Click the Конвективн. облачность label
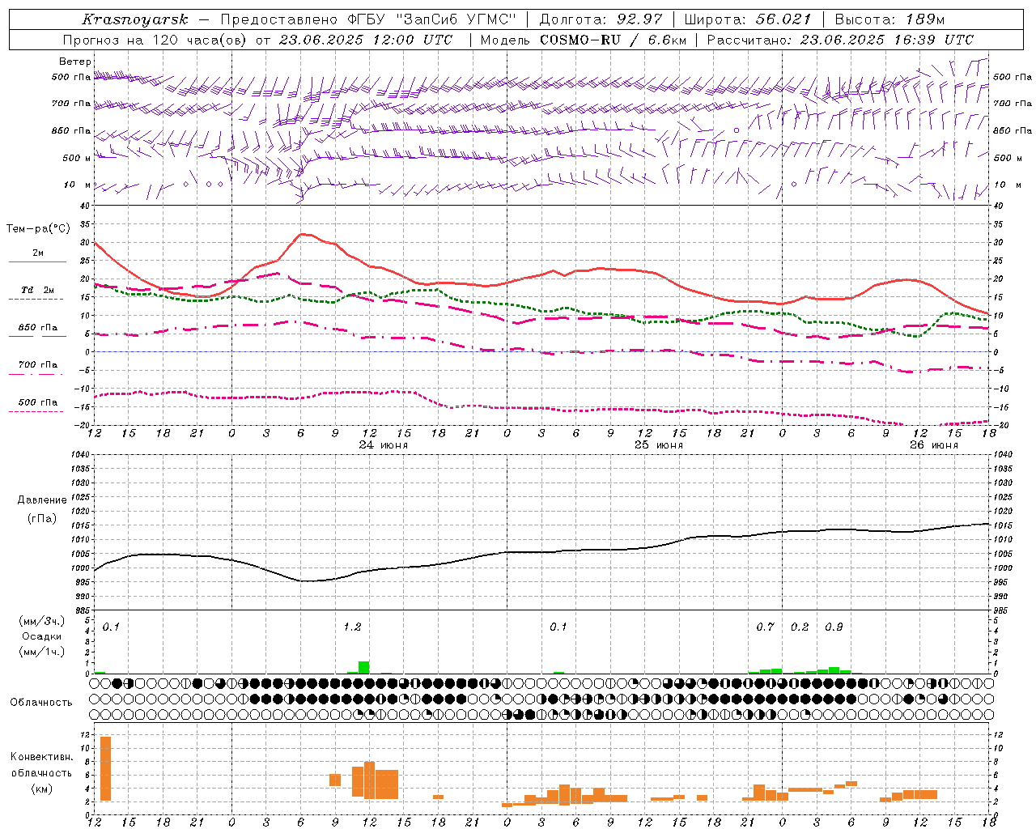 42,764
